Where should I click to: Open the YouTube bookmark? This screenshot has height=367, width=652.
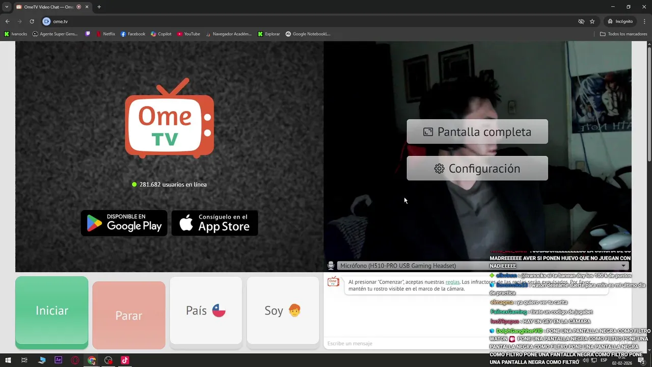coord(188,34)
